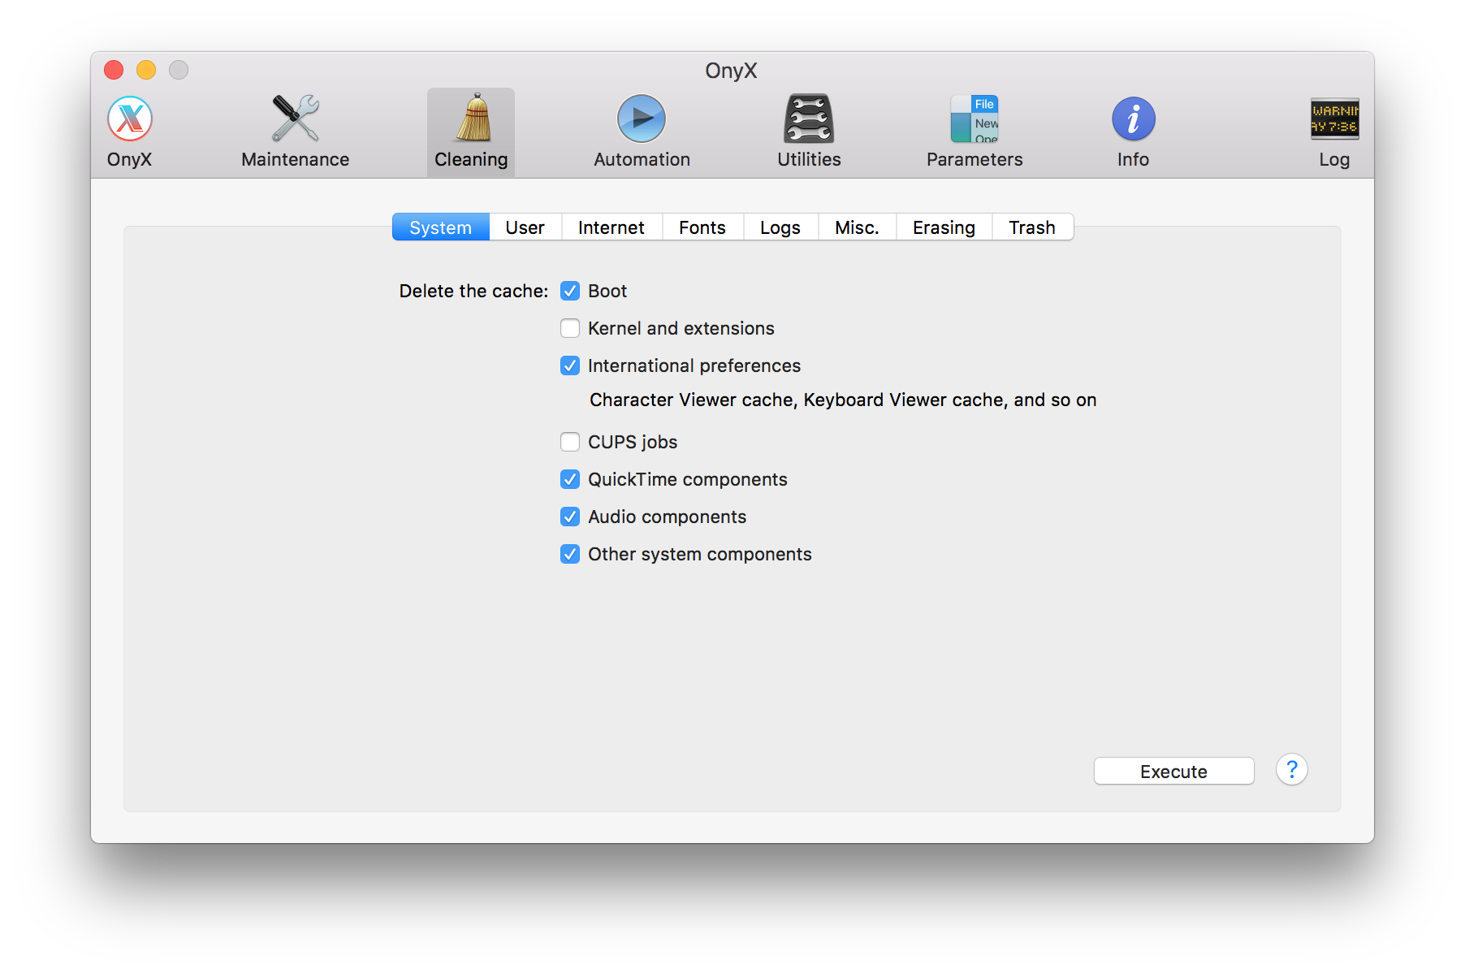Switch to the User tab
This screenshot has width=1465, height=973.
tap(525, 227)
